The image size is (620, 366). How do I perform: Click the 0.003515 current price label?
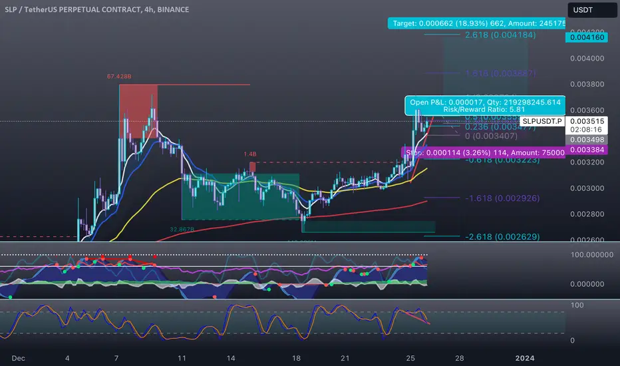[587, 121]
